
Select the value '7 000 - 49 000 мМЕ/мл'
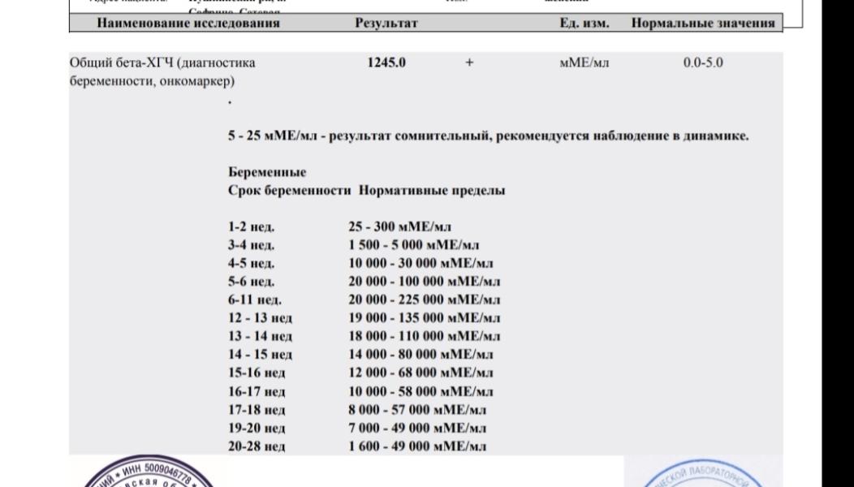pyautogui.click(x=417, y=429)
